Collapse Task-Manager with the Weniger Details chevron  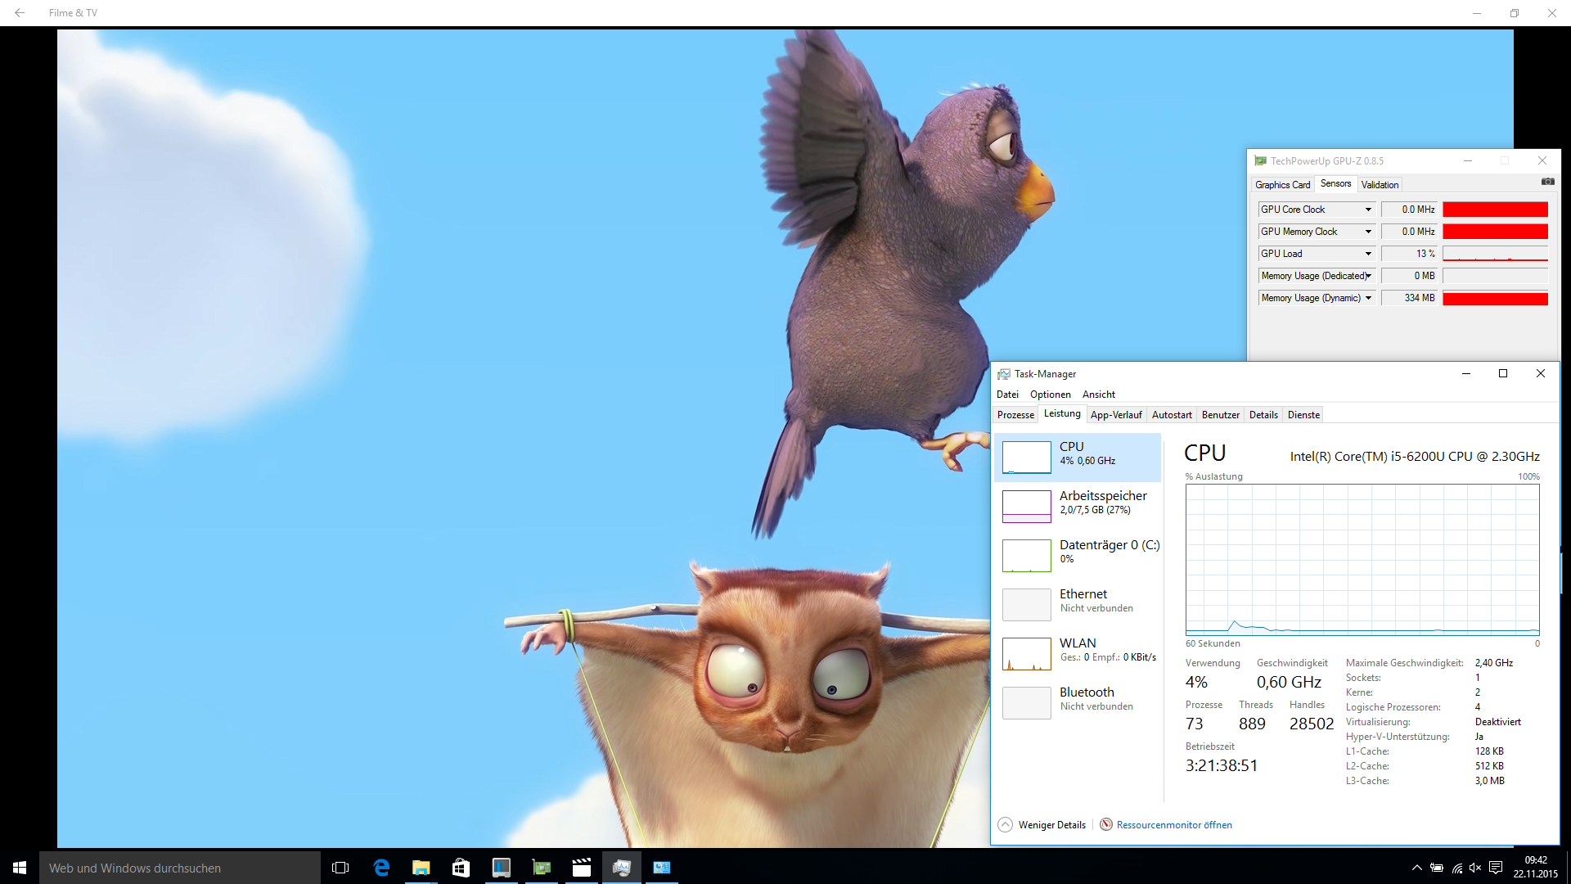coord(1005,824)
